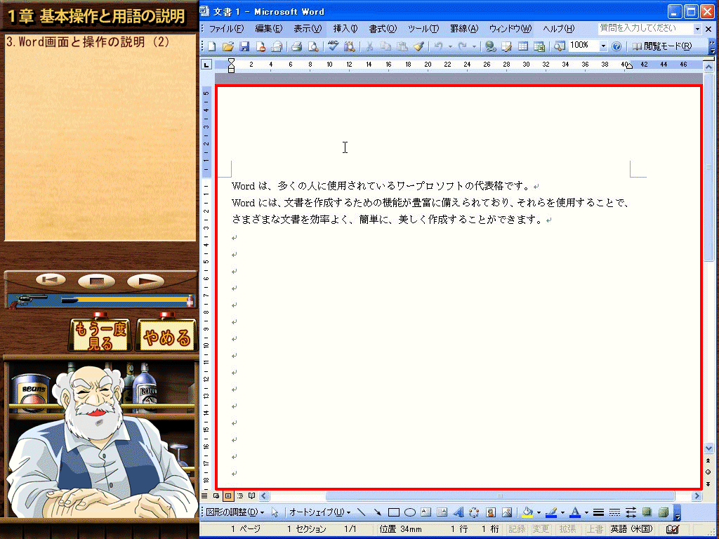The width and height of the screenshot is (719, 539).
Task: Click the Line Color brush swatch
Action: (x=551, y=512)
